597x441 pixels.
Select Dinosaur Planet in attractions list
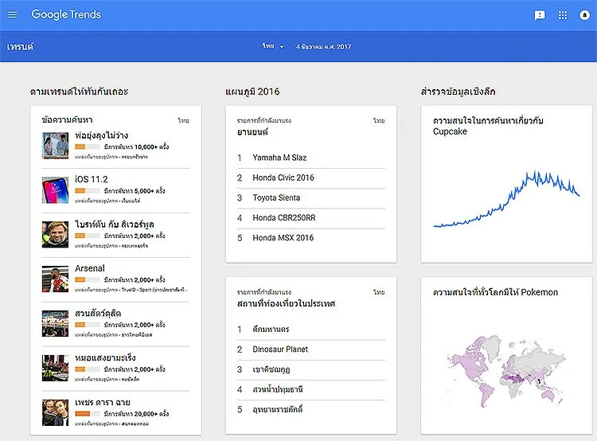[x=280, y=349]
